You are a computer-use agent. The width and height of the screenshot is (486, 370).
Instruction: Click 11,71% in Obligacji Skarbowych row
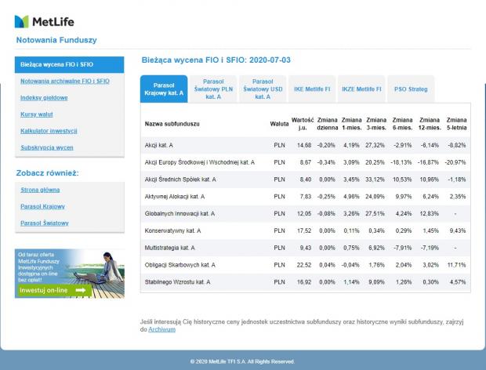(456, 265)
